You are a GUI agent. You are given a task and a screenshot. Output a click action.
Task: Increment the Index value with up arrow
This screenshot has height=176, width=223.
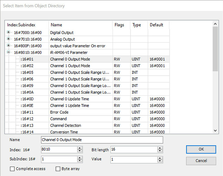[x=79, y=148]
